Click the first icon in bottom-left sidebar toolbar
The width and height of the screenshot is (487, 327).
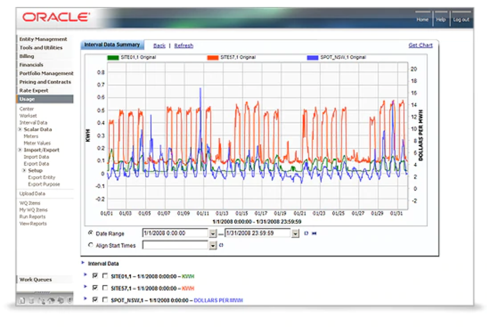point(21,300)
